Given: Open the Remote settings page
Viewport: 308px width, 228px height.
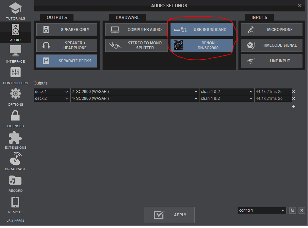Looking at the screenshot, I should click(x=15, y=205).
